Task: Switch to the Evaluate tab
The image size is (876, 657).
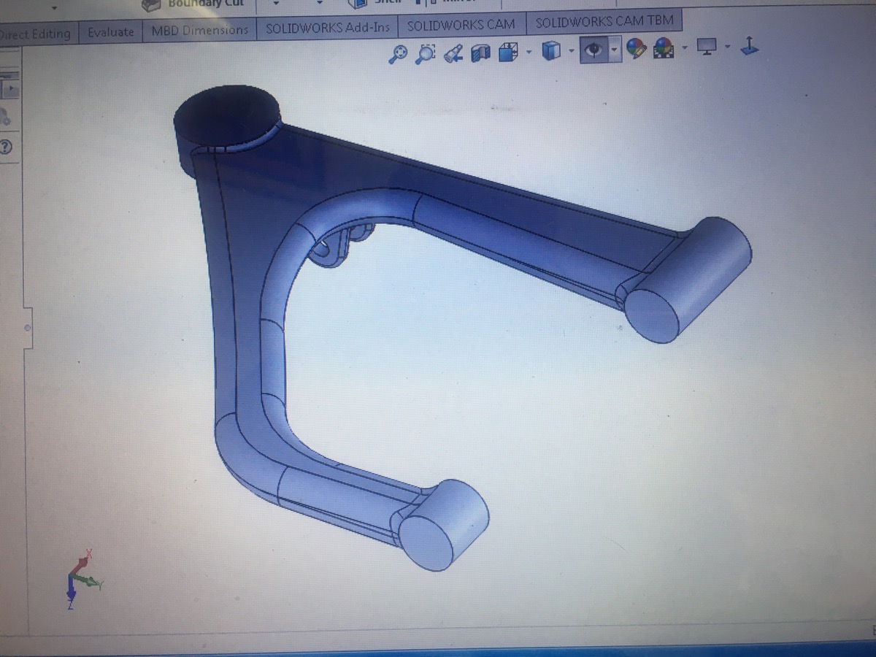Action: (x=111, y=32)
